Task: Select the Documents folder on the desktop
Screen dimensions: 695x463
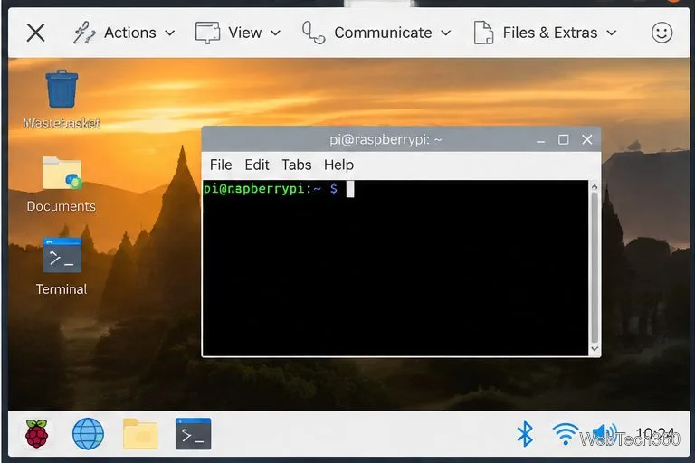Action: [x=62, y=184]
